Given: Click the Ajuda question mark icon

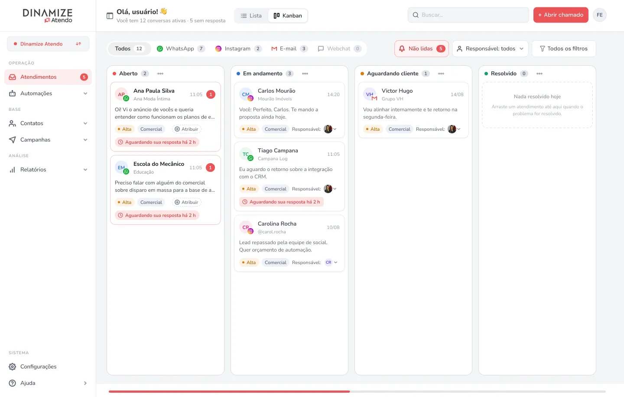Looking at the screenshot, I should pyautogui.click(x=13, y=383).
